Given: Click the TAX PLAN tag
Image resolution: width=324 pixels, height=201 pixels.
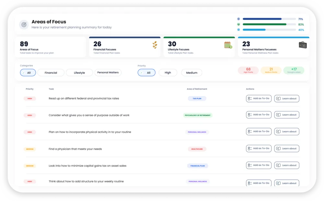Looking at the screenshot, I should point(197,99).
